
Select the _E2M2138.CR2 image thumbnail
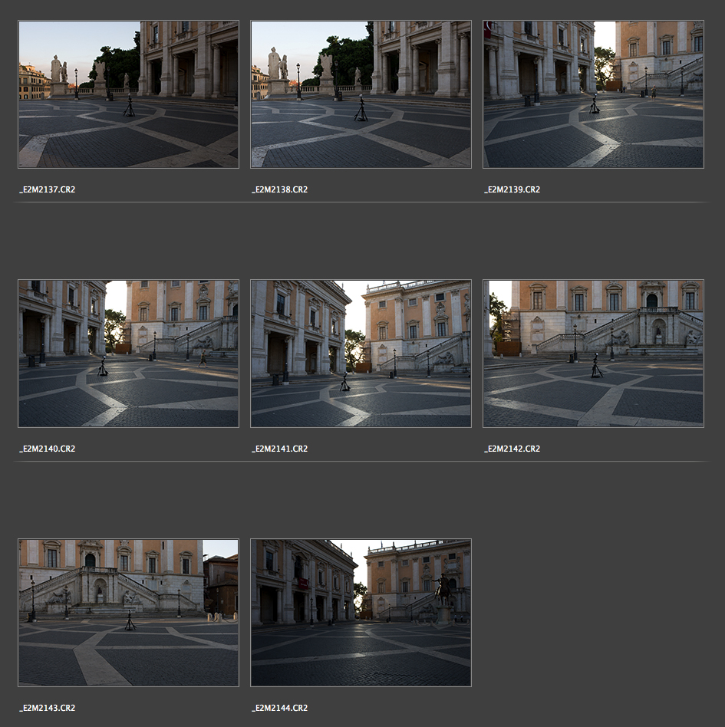pos(361,94)
